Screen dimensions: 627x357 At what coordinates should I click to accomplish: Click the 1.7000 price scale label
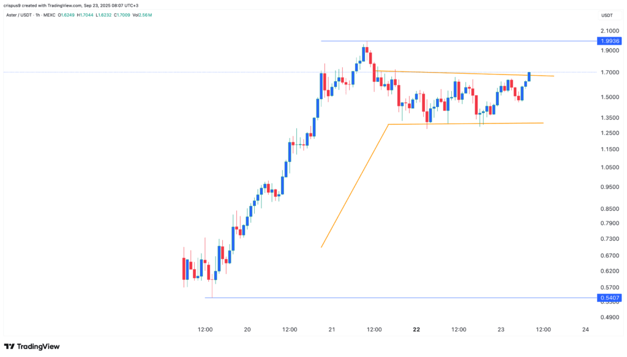(610, 72)
